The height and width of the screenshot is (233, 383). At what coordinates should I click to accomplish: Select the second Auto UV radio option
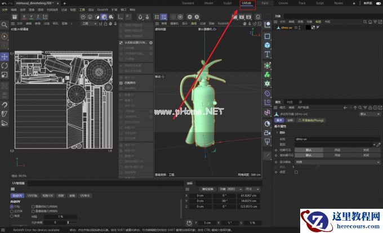point(12,211)
